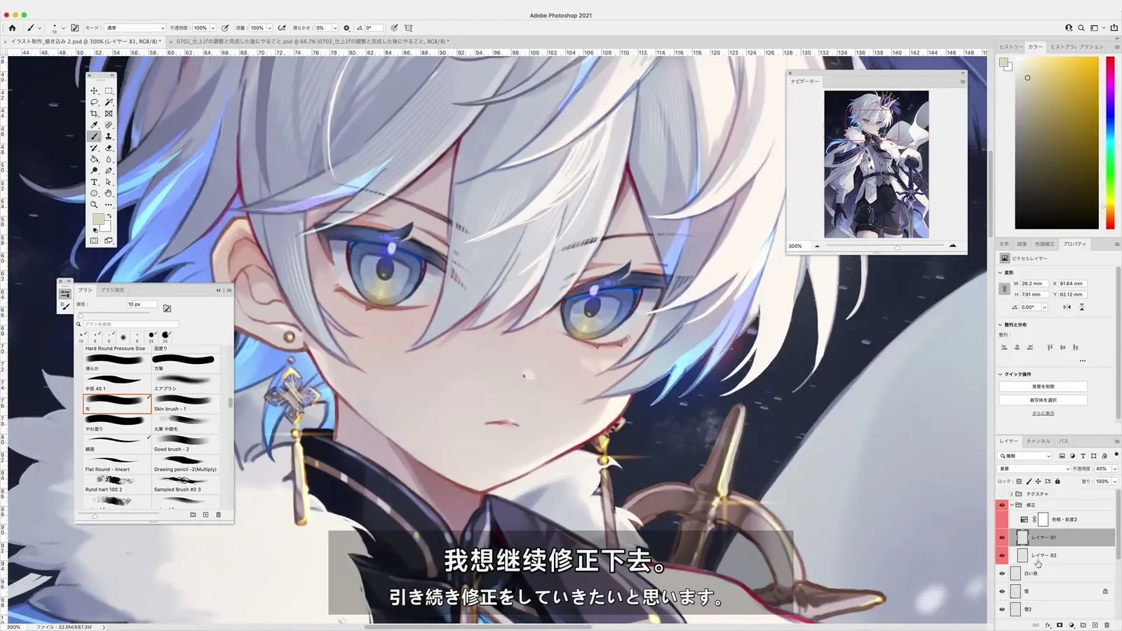The image size is (1122, 631).
Task: Open smoothing options gear icon
Action: coord(346,28)
